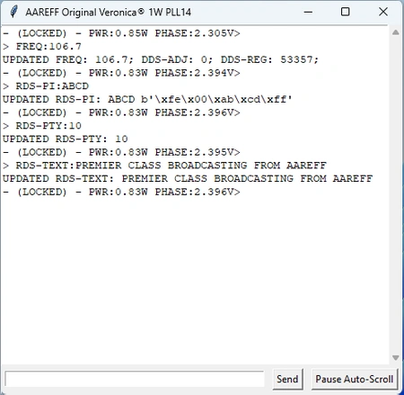The height and width of the screenshot is (395, 404).
Task: Minimize the AAREFF Veronica window
Action: tap(308, 12)
